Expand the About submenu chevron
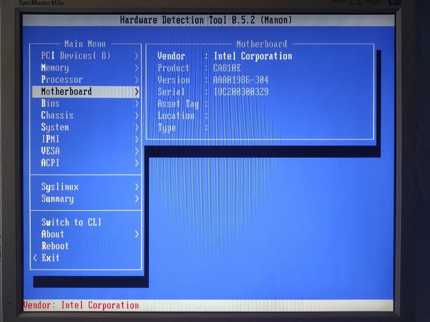This screenshot has width=430, height=322. coord(137,234)
